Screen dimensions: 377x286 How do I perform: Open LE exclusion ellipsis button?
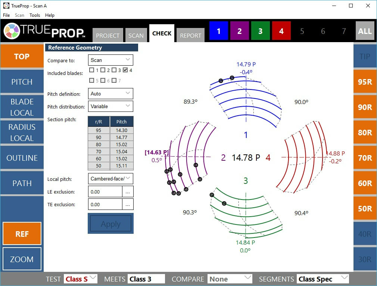(128, 192)
